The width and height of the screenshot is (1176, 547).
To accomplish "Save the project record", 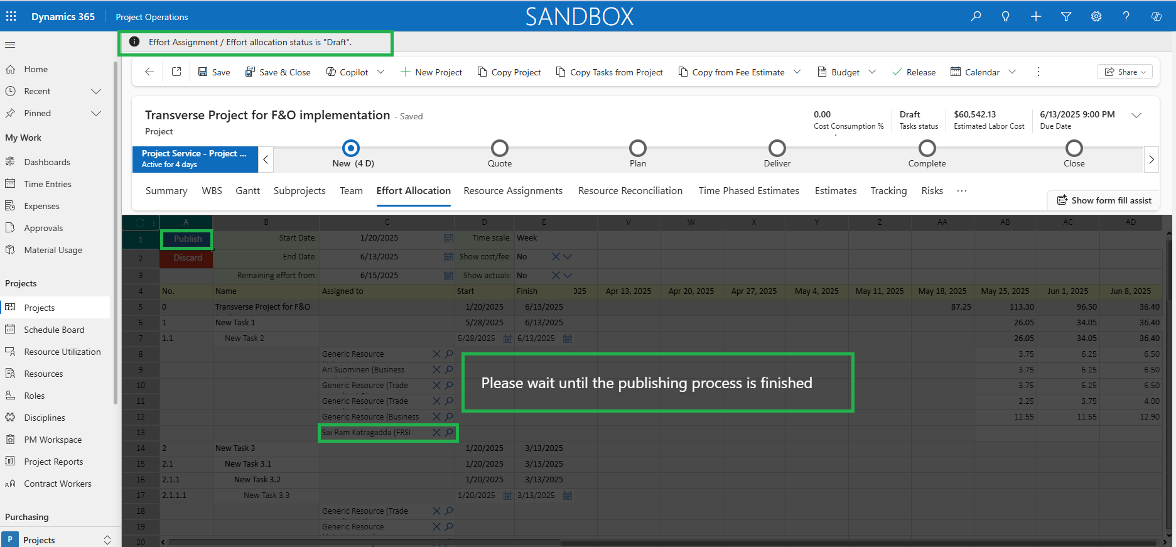I will click(x=214, y=72).
